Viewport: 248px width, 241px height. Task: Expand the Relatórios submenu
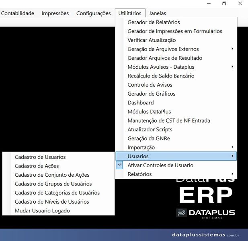click(176, 174)
